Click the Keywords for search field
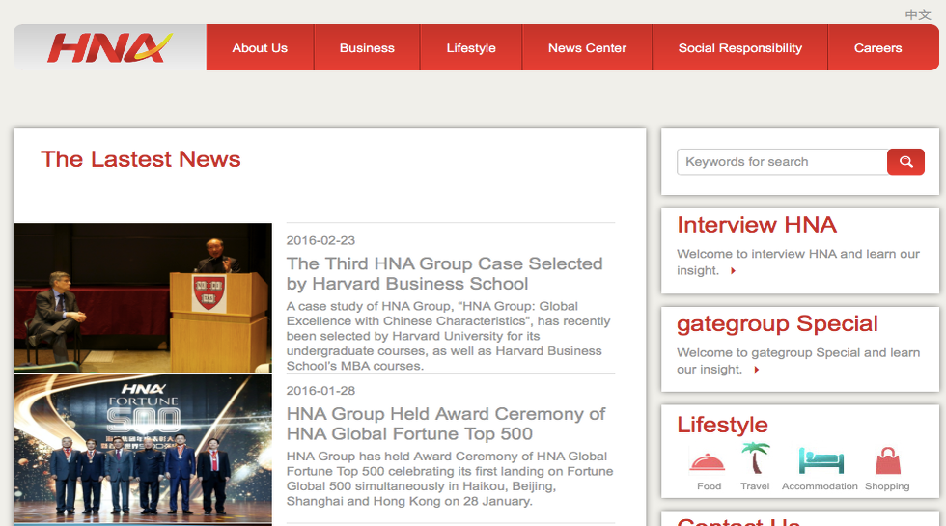 coord(781,162)
